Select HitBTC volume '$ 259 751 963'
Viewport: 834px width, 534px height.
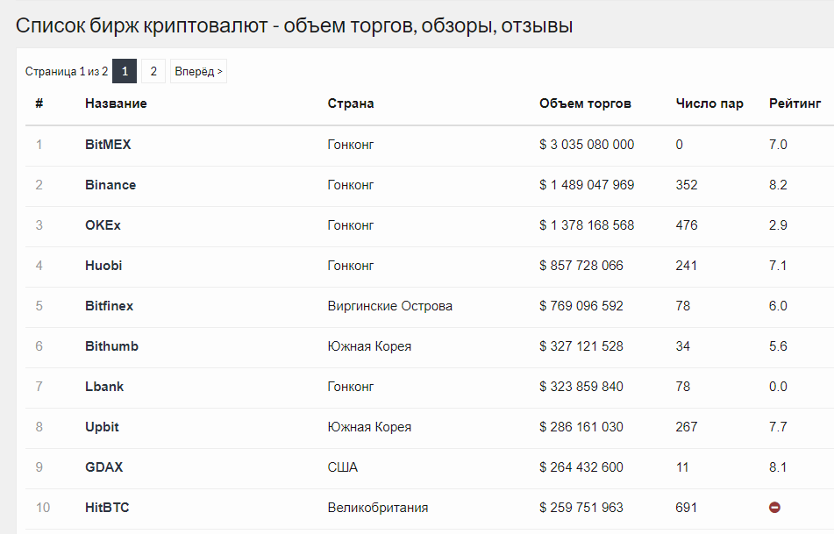[581, 508]
